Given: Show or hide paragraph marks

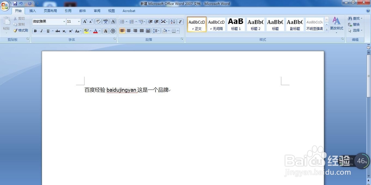Looking at the screenshot, I should pyautogui.click(x=180, y=22).
